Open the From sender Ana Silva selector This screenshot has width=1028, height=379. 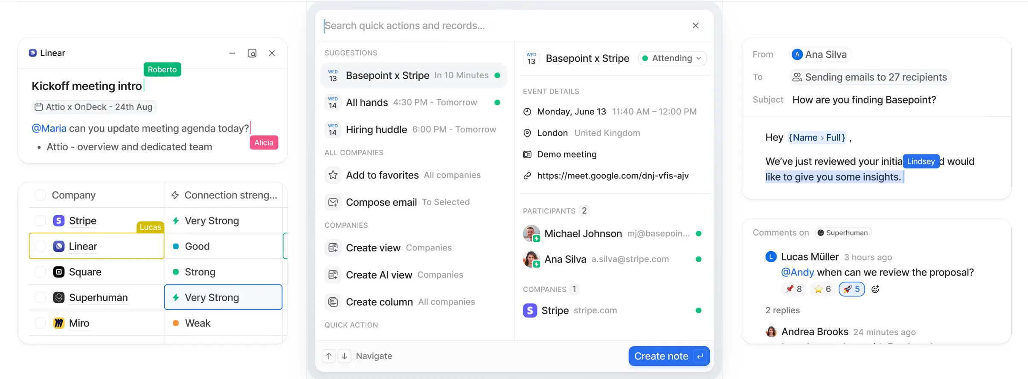click(820, 55)
